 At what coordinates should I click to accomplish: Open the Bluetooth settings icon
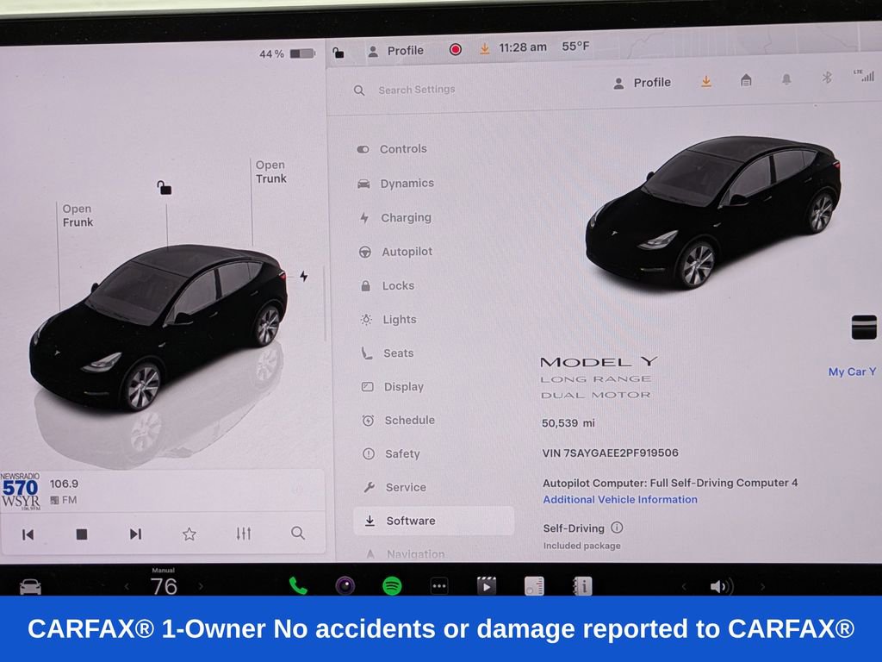click(x=826, y=77)
